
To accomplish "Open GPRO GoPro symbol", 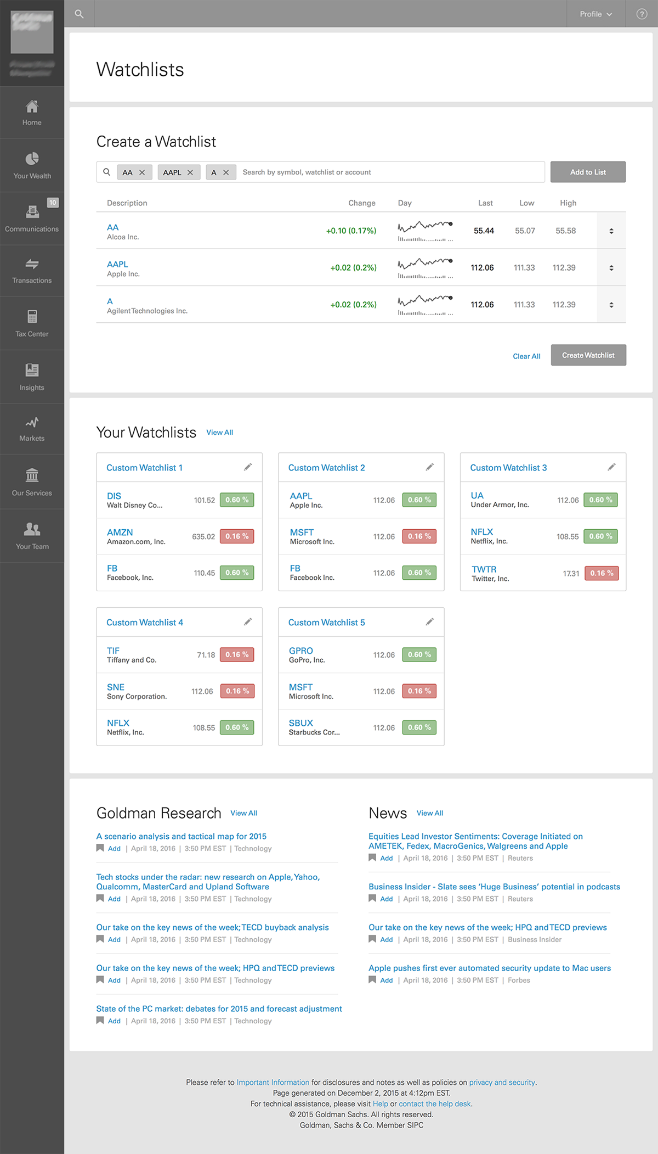I will click(301, 651).
